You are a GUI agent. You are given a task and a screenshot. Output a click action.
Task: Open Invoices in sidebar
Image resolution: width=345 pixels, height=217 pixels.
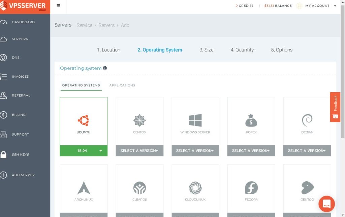[x=20, y=77]
